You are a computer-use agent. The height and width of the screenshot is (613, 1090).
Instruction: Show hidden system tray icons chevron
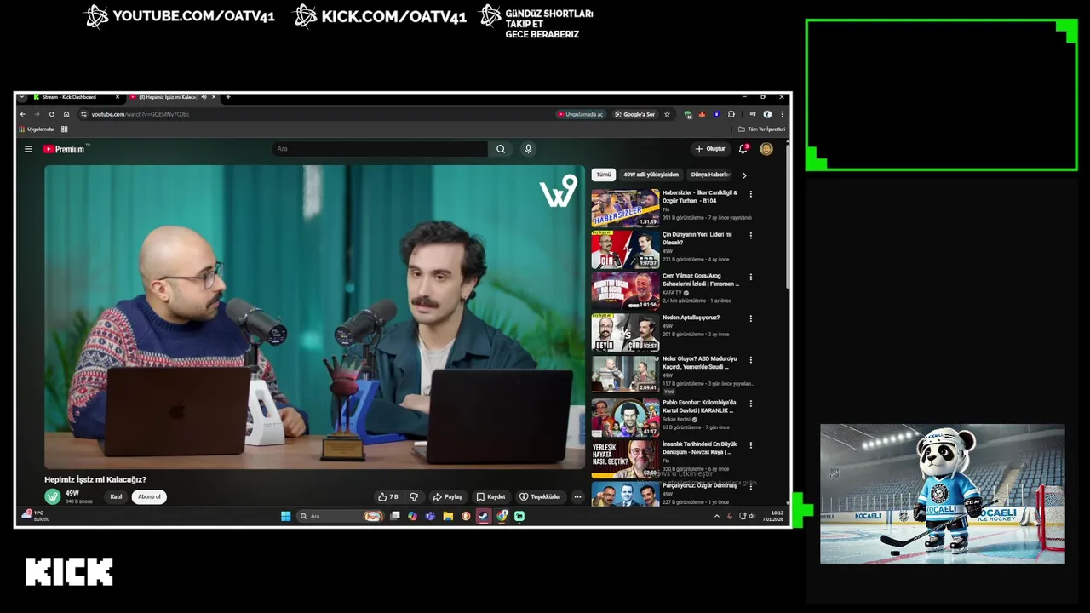pos(716,516)
